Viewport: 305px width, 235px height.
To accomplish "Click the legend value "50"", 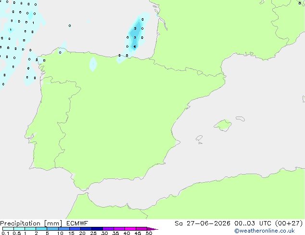I will (x=149, y=233).
